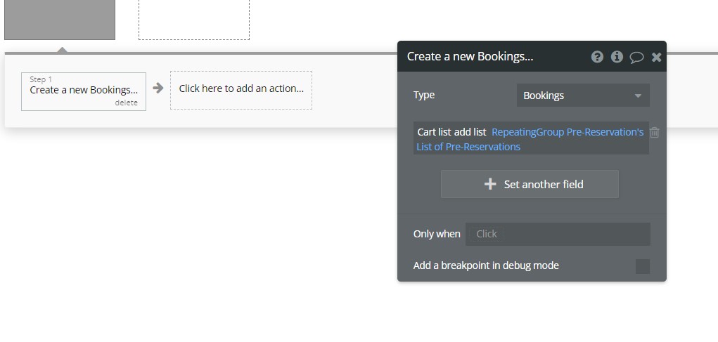Click the plus icon on Set another field

point(490,184)
